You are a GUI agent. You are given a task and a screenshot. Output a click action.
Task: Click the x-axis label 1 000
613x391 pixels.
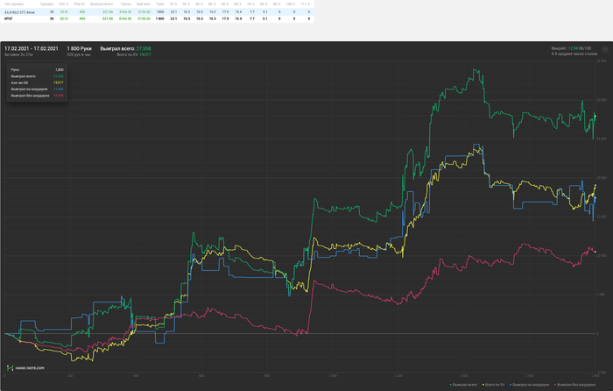pos(332,376)
